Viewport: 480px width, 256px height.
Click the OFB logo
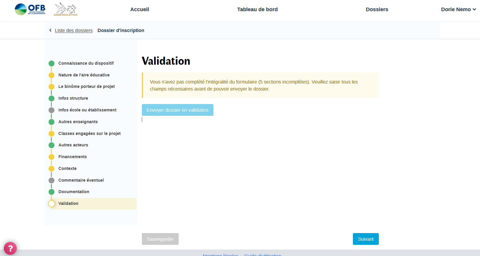(x=30, y=9)
